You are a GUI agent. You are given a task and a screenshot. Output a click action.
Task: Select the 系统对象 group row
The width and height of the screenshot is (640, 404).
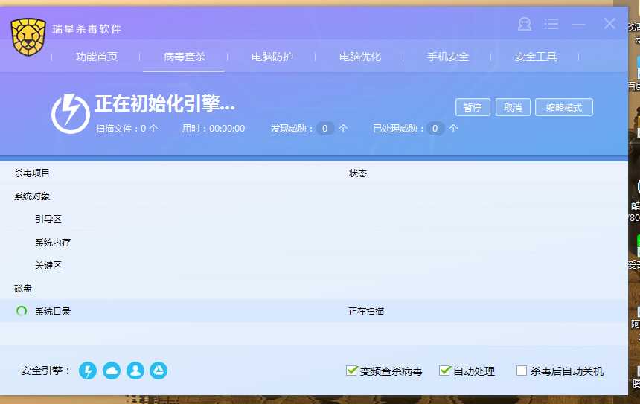[314, 196]
